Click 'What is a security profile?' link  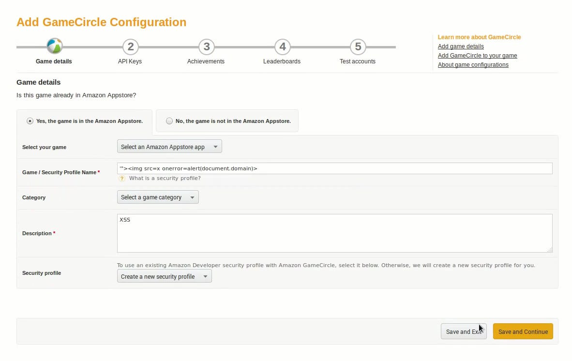[165, 179]
